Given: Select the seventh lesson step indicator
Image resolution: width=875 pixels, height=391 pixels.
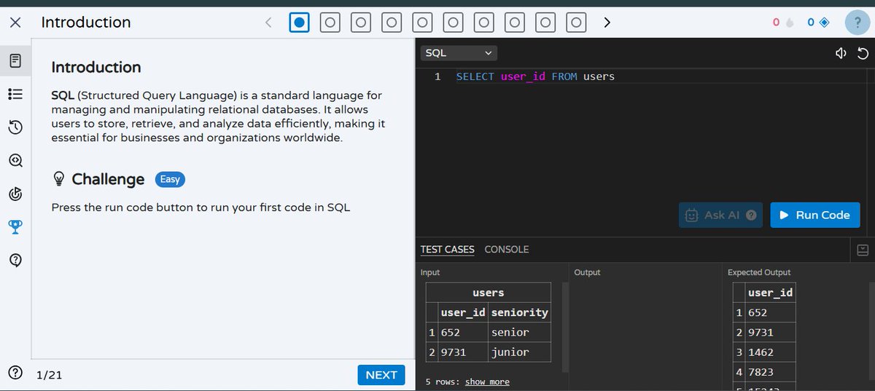Looking at the screenshot, I should (x=483, y=23).
